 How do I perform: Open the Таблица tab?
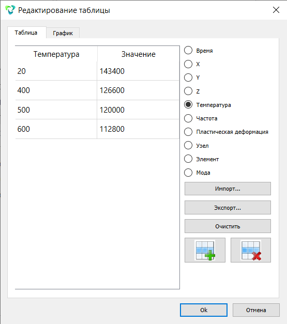26,33
